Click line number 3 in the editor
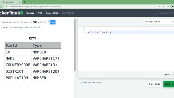Image resolution: width=174 pixels, height=98 pixels. (x=84, y=32)
